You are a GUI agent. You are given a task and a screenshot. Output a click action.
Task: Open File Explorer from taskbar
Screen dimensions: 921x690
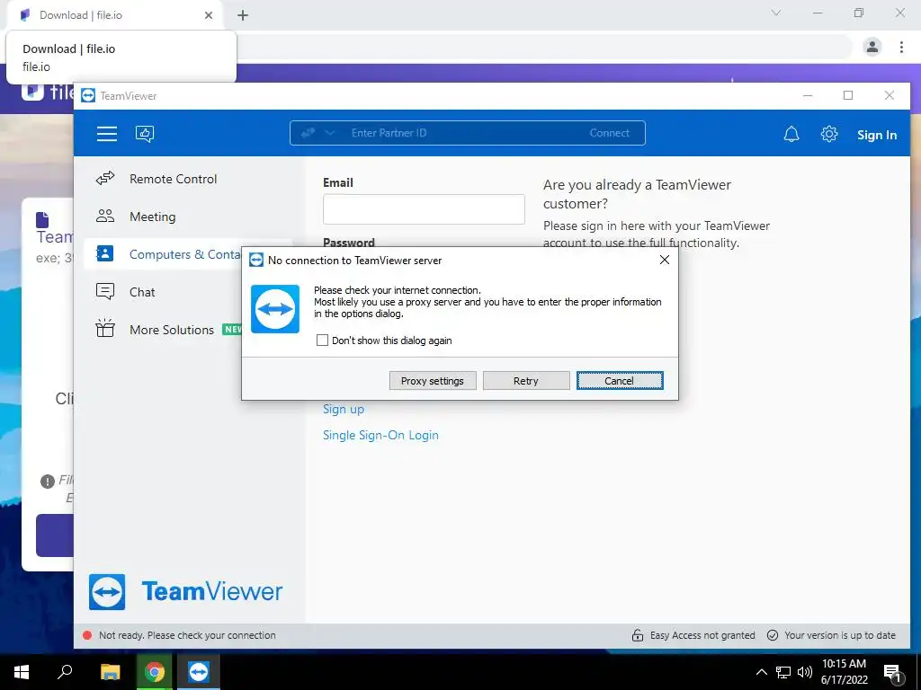(110, 672)
